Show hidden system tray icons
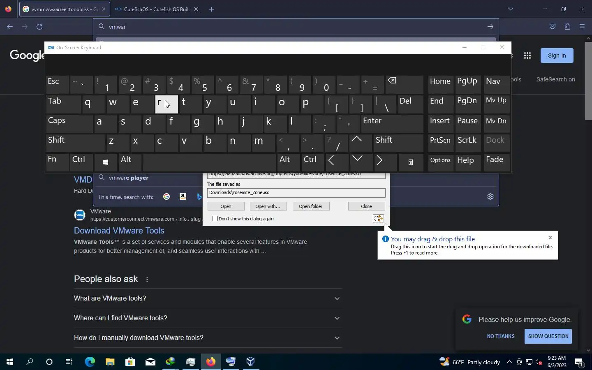Image resolution: width=592 pixels, height=370 pixels. 509,362
